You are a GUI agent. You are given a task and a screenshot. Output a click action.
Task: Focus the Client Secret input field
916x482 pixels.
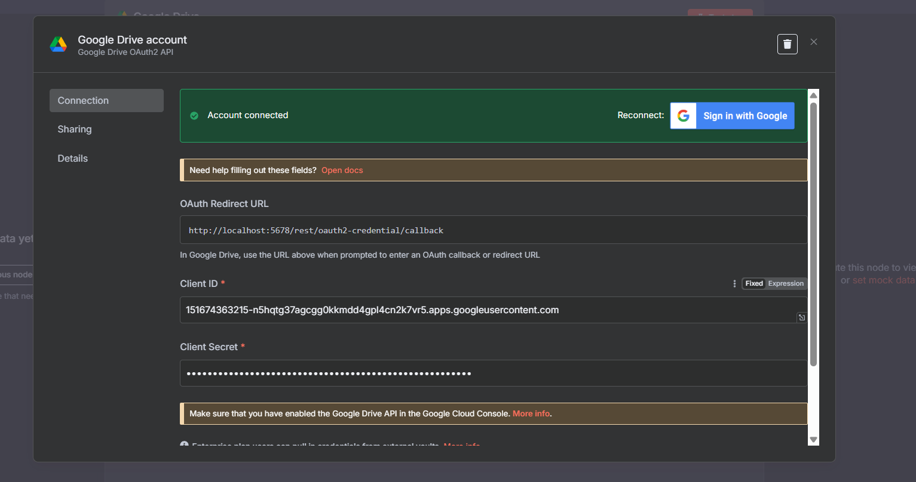pos(494,373)
